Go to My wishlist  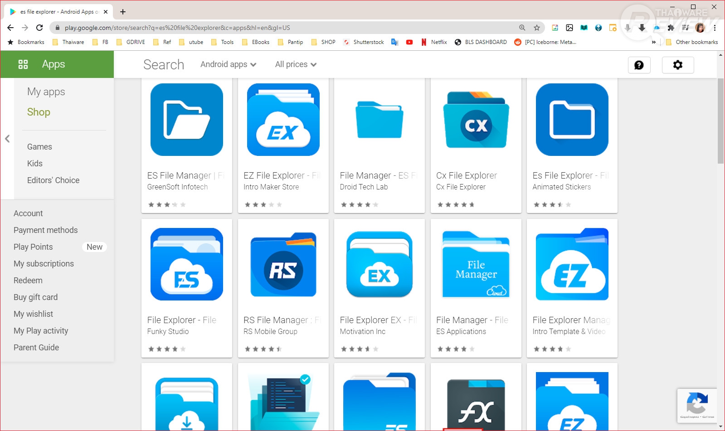point(33,314)
